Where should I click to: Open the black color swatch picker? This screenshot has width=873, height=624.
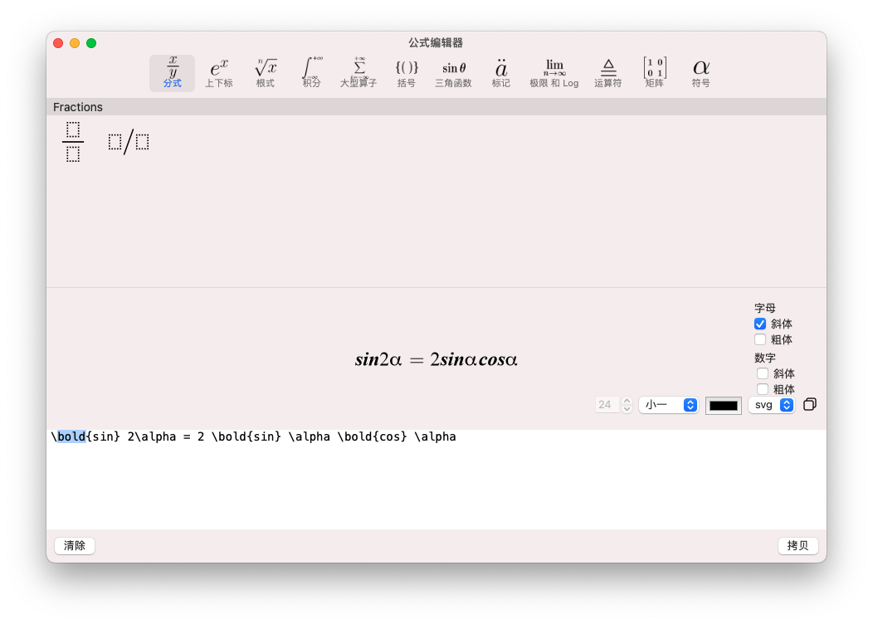[x=723, y=405]
